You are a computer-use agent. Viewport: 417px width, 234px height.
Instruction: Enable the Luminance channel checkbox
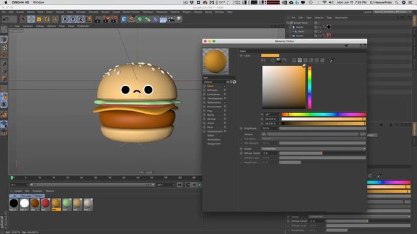tap(225, 94)
